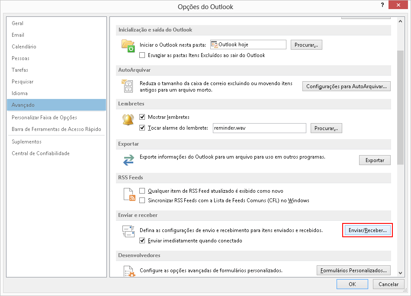
Task: Open the Geral category
Action: click(x=56, y=23)
